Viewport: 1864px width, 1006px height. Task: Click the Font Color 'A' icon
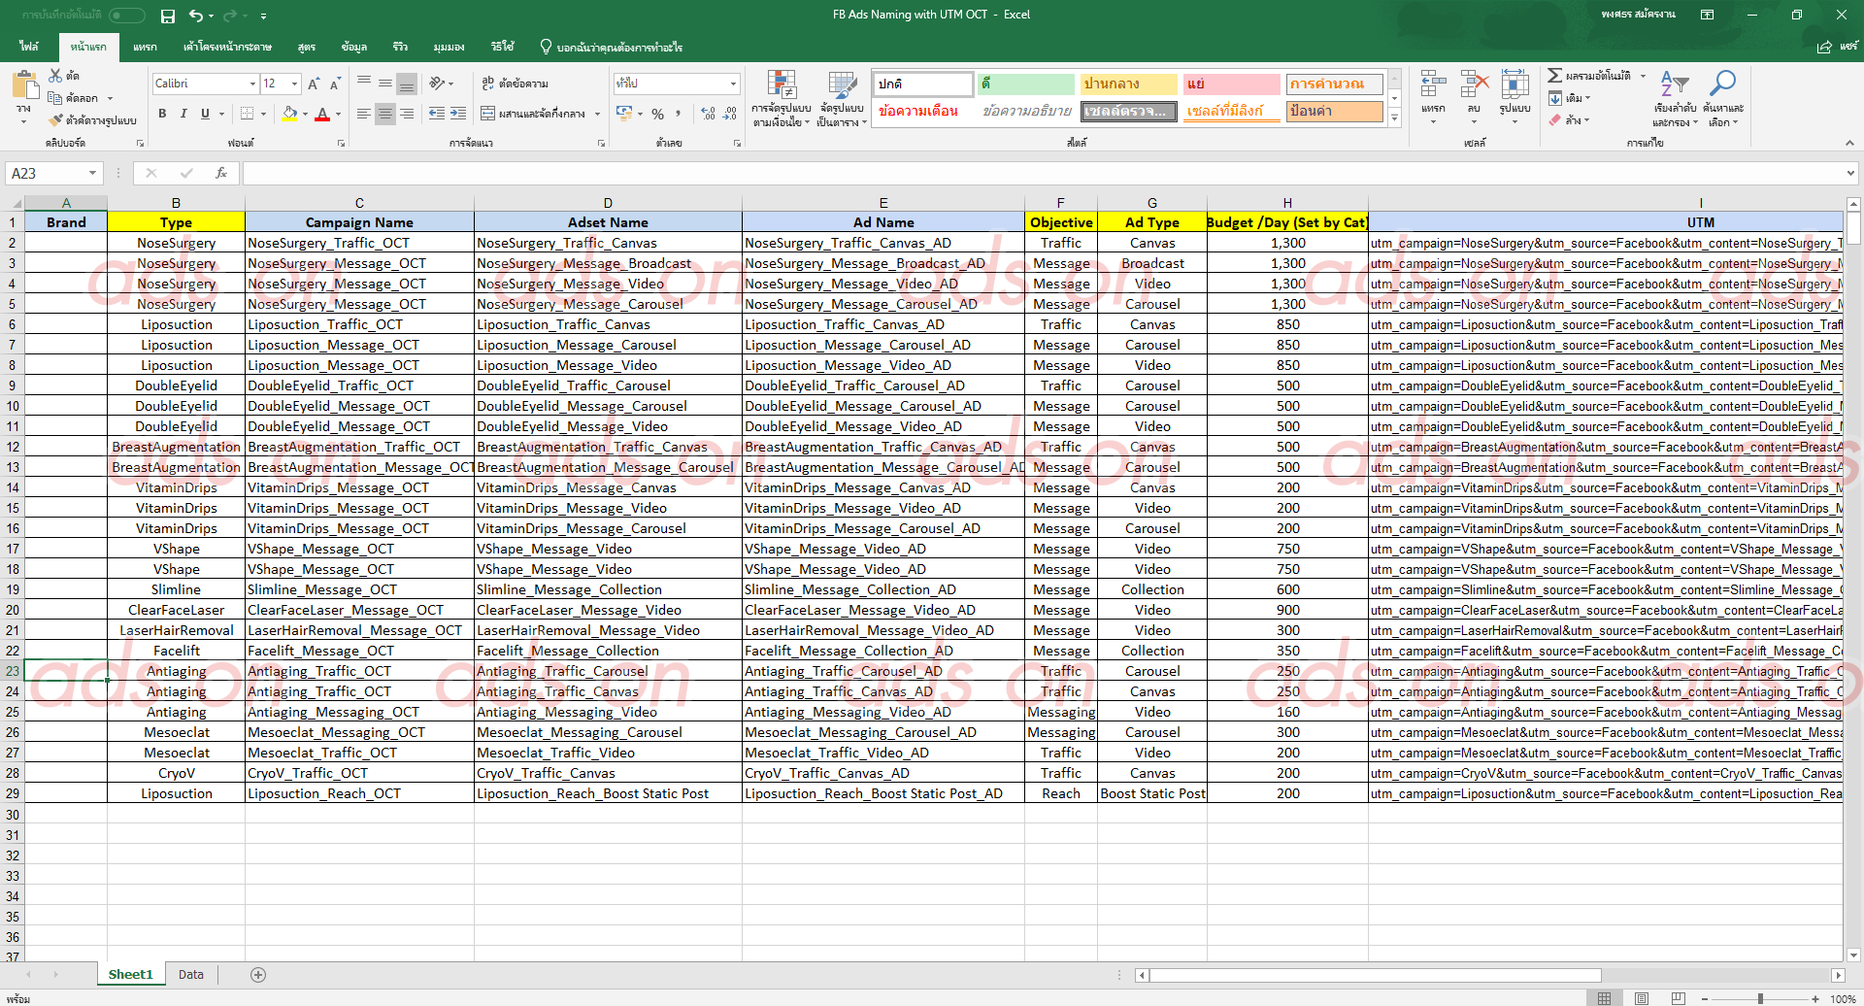[x=322, y=114]
